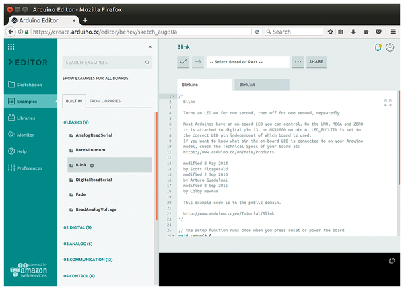Image resolution: width=404 pixels, height=290 pixels.
Task: Open Select Board or Port dropdown
Action: 248,62
